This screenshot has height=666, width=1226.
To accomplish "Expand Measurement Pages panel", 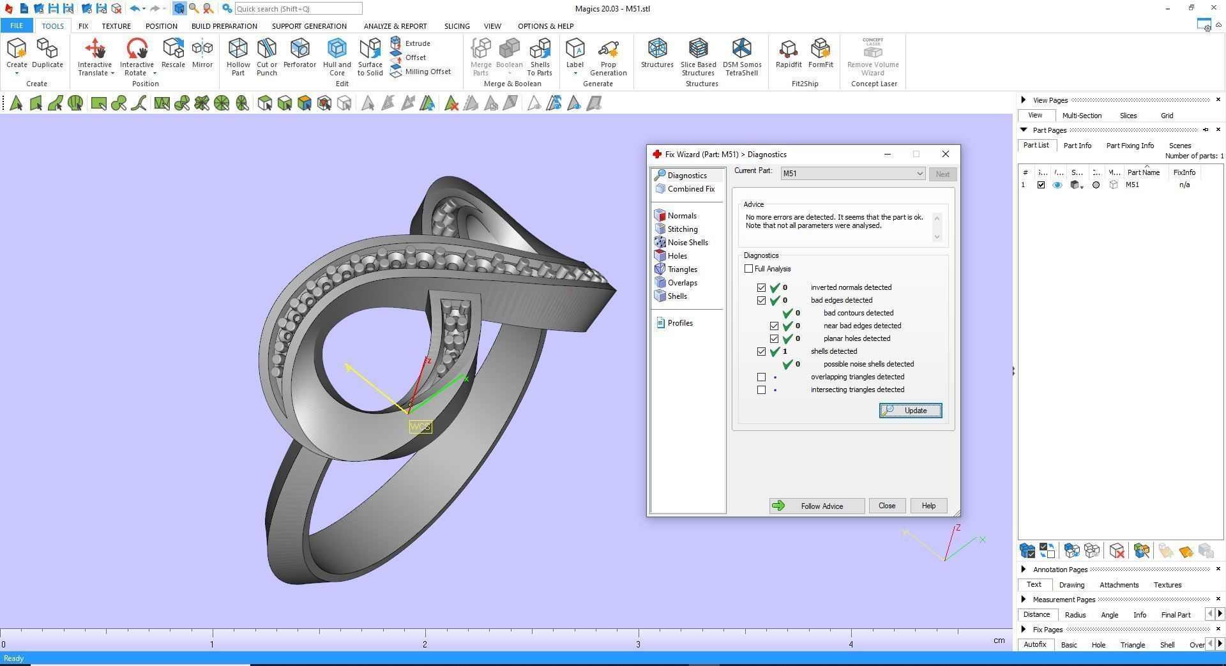I will click(x=1024, y=600).
